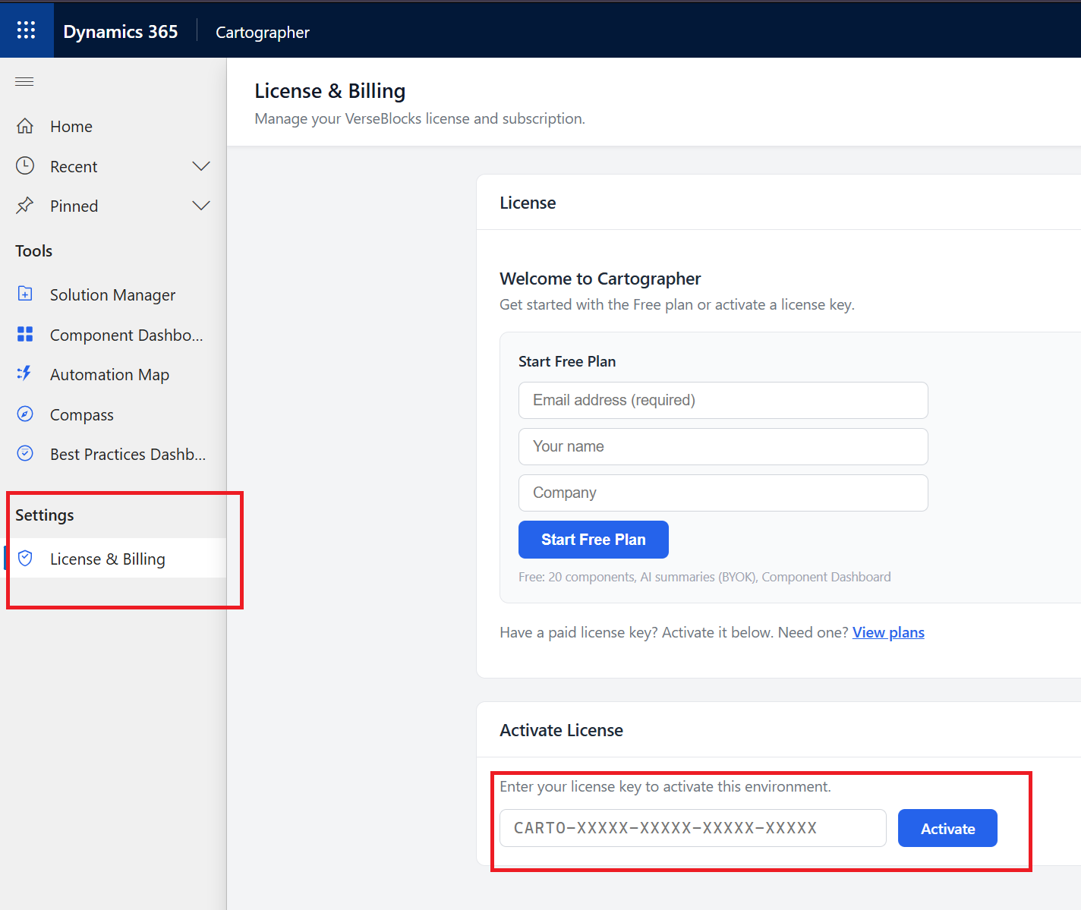Click the License & Billing shield icon
1081x910 pixels.
(x=25, y=559)
